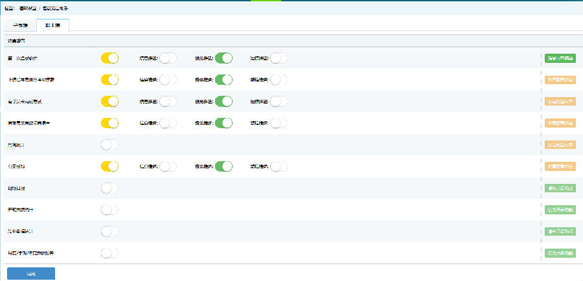This screenshot has width=583, height=281.
Task: Turn off yellow main switch in sixth row
Action: tap(109, 166)
